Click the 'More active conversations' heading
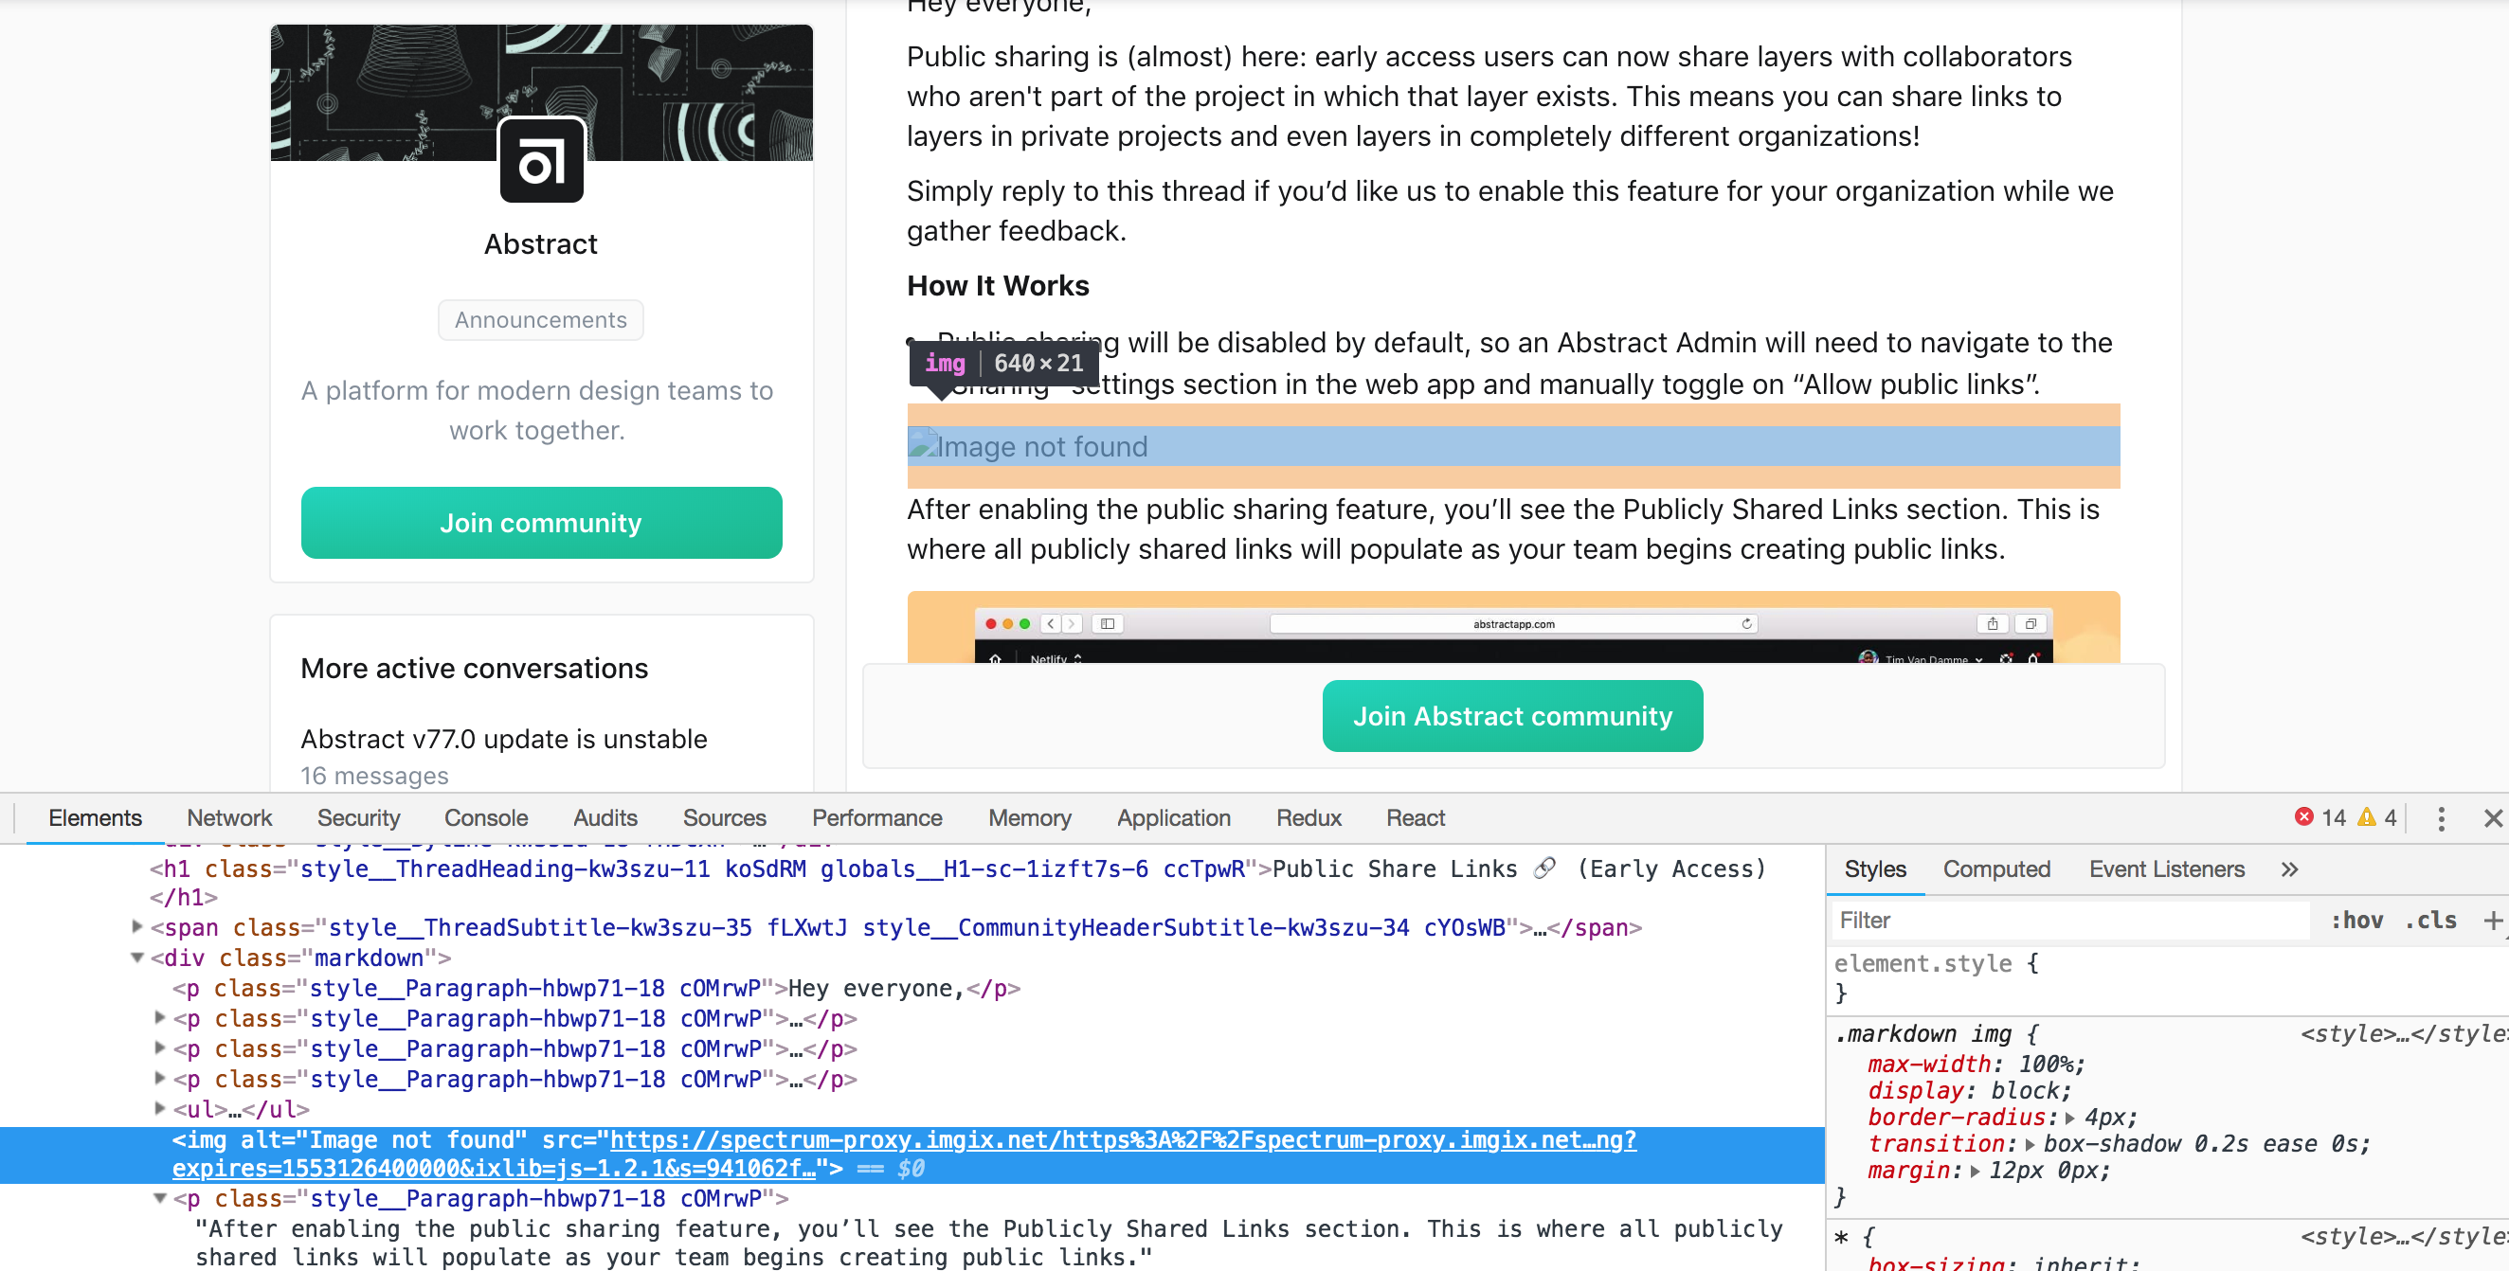Image resolution: width=2509 pixels, height=1271 pixels. tap(475, 668)
